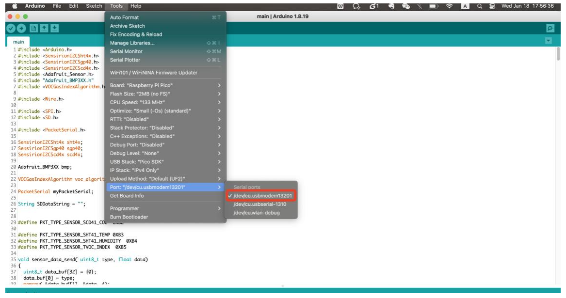
Task: Click Get Board Info menu entry
Action: click(127, 196)
